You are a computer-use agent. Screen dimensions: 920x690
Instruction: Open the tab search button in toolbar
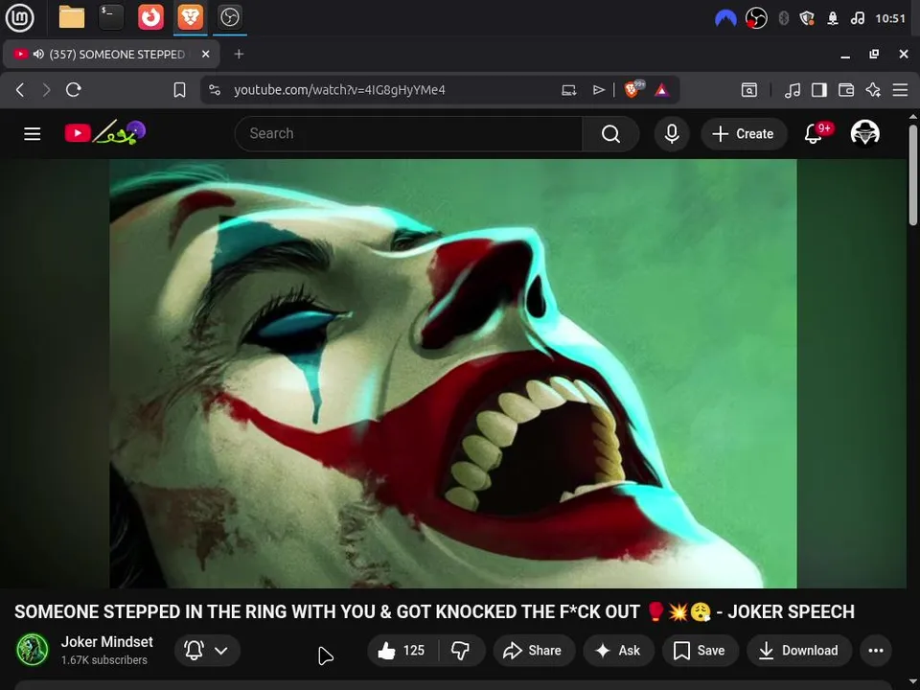point(749,90)
